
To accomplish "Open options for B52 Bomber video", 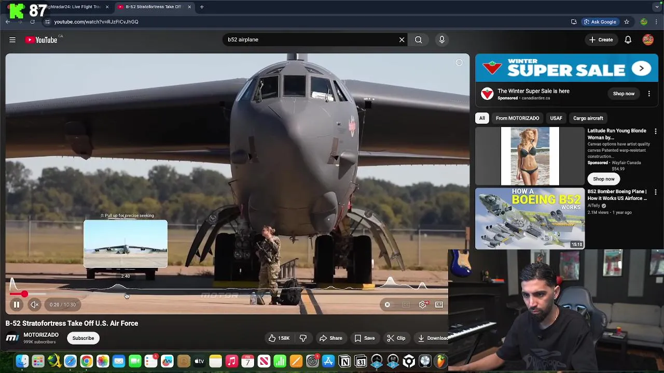I will [x=656, y=192].
